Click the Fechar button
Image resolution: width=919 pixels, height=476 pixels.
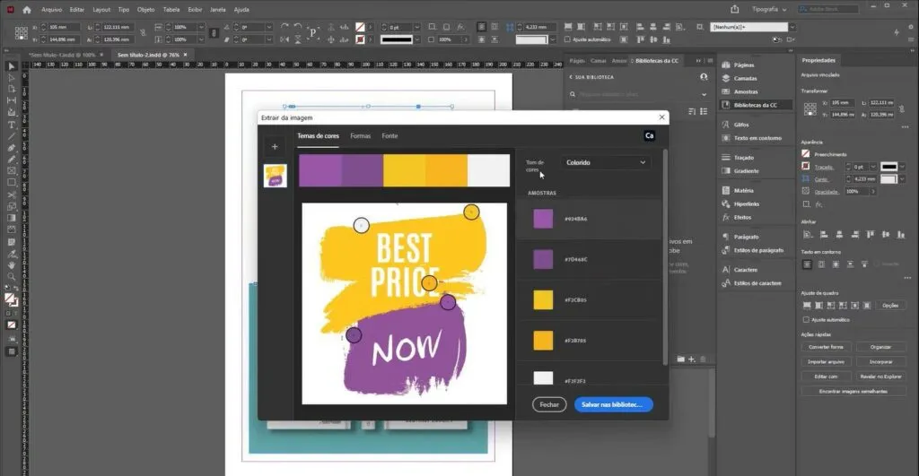(x=549, y=404)
